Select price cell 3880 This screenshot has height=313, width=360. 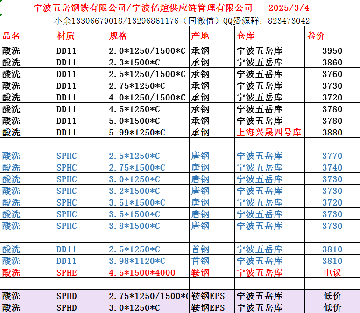tap(332, 133)
